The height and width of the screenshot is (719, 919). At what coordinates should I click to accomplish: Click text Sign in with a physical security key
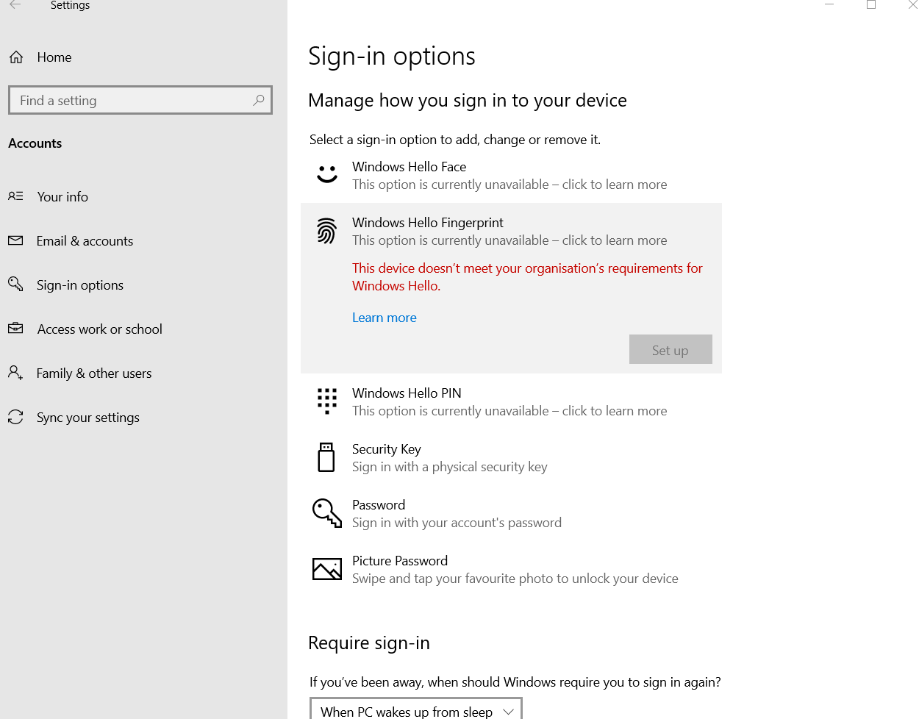450,467
